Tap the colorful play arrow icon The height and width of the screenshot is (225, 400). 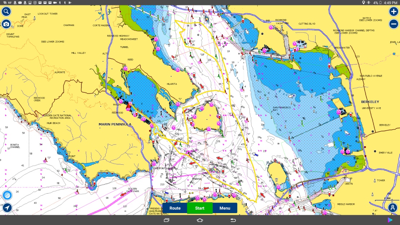click(390, 220)
